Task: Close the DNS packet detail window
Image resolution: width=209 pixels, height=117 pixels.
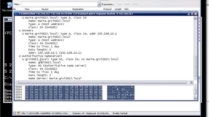Action: [x=196, y=14]
